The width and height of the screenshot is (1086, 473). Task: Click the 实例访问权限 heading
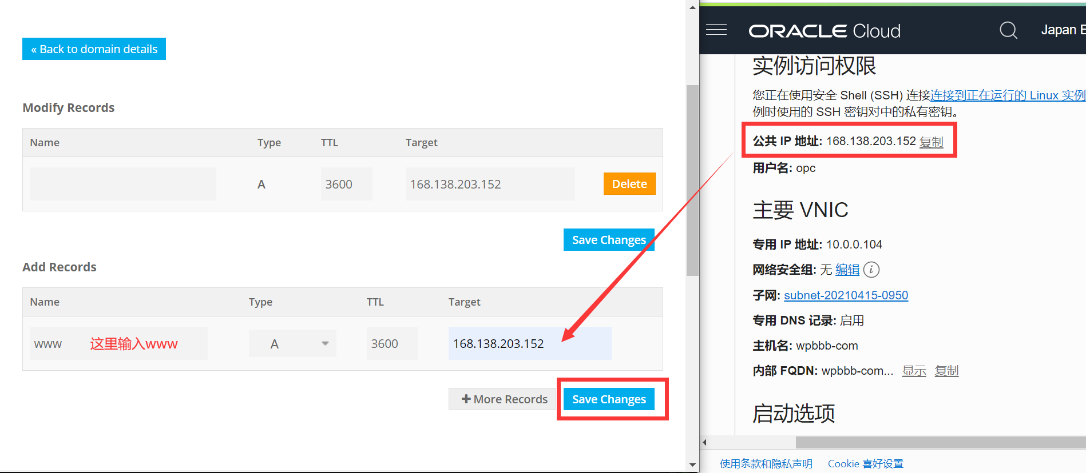pyautogui.click(x=814, y=66)
